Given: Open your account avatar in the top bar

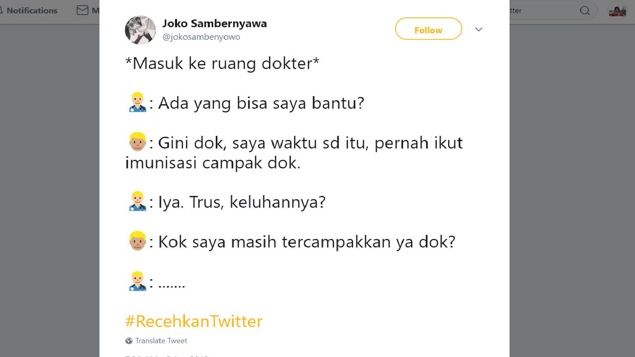Looking at the screenshot, I should pos(617,9).
